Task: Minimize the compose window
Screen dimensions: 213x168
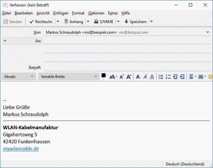Action: pyautogui.click(x=176, y=5)
